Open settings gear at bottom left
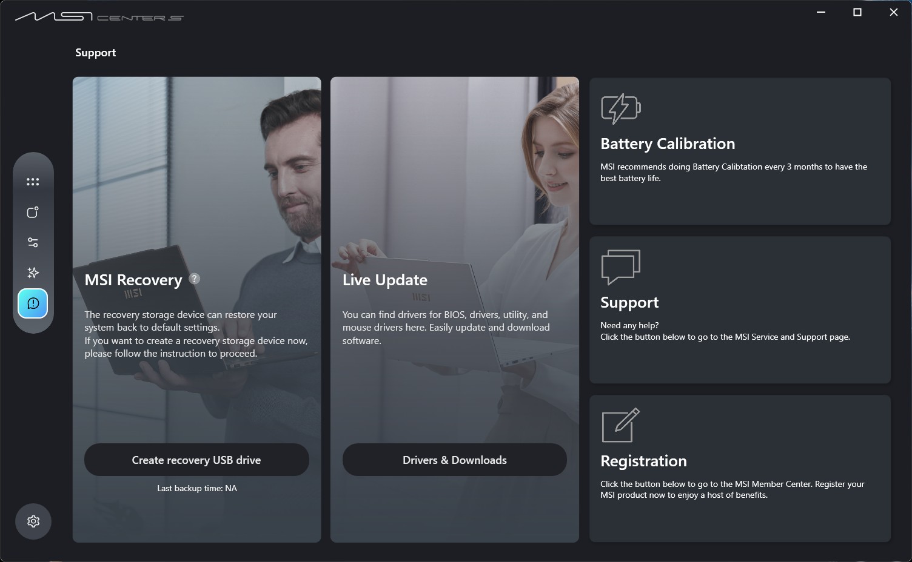The image size is (912, 562). coord(33,521)
